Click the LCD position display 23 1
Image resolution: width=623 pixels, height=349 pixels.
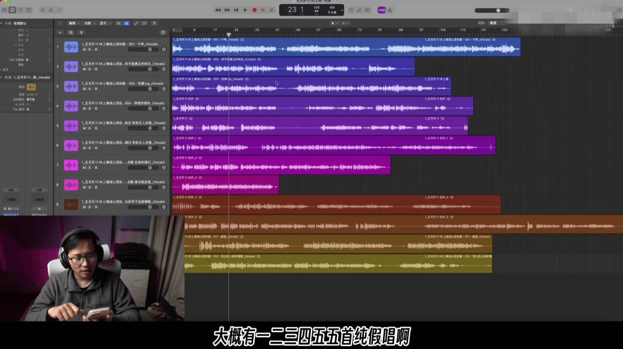[x=296, y=9]
